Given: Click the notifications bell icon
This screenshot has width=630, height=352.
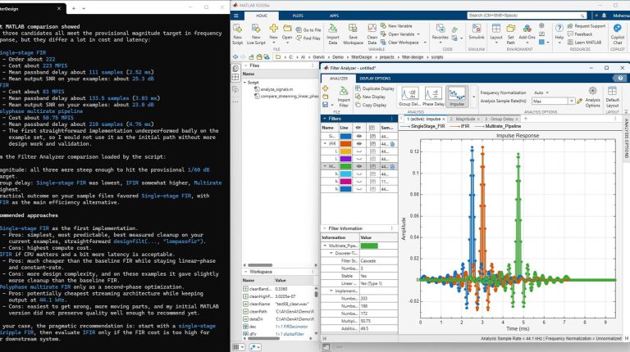Looking at the screenshot, I should (604, 16).
